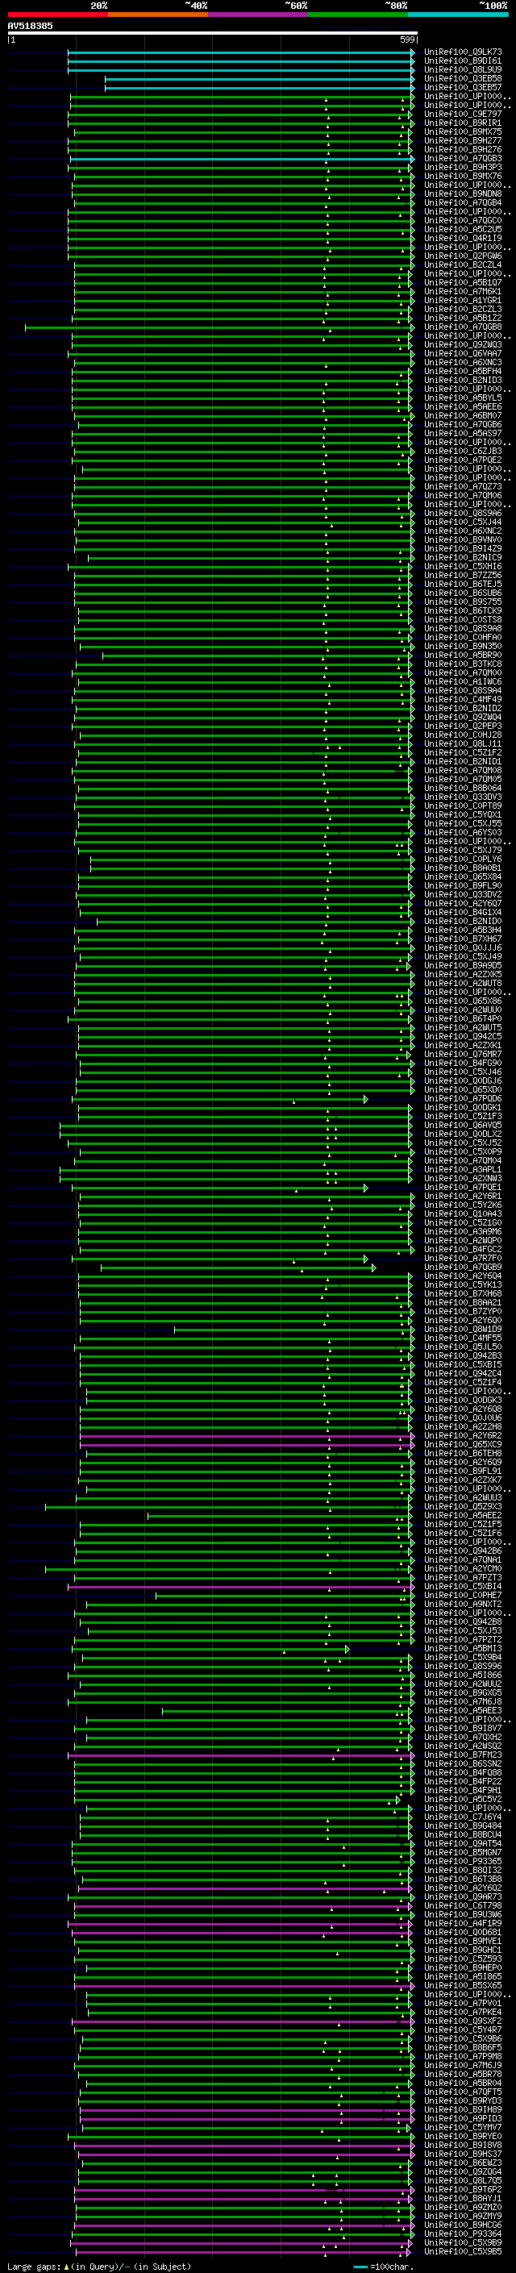This screenshot has height=2273, width=516.
Task: Select label UniRef100_B9H276
Action: click(462, 149)
